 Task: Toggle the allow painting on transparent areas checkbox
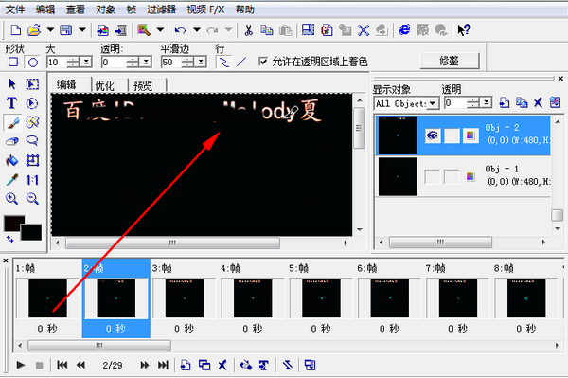tap(263, 62)
